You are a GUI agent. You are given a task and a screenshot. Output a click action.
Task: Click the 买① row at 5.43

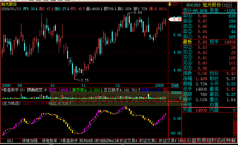click(209, 47)
